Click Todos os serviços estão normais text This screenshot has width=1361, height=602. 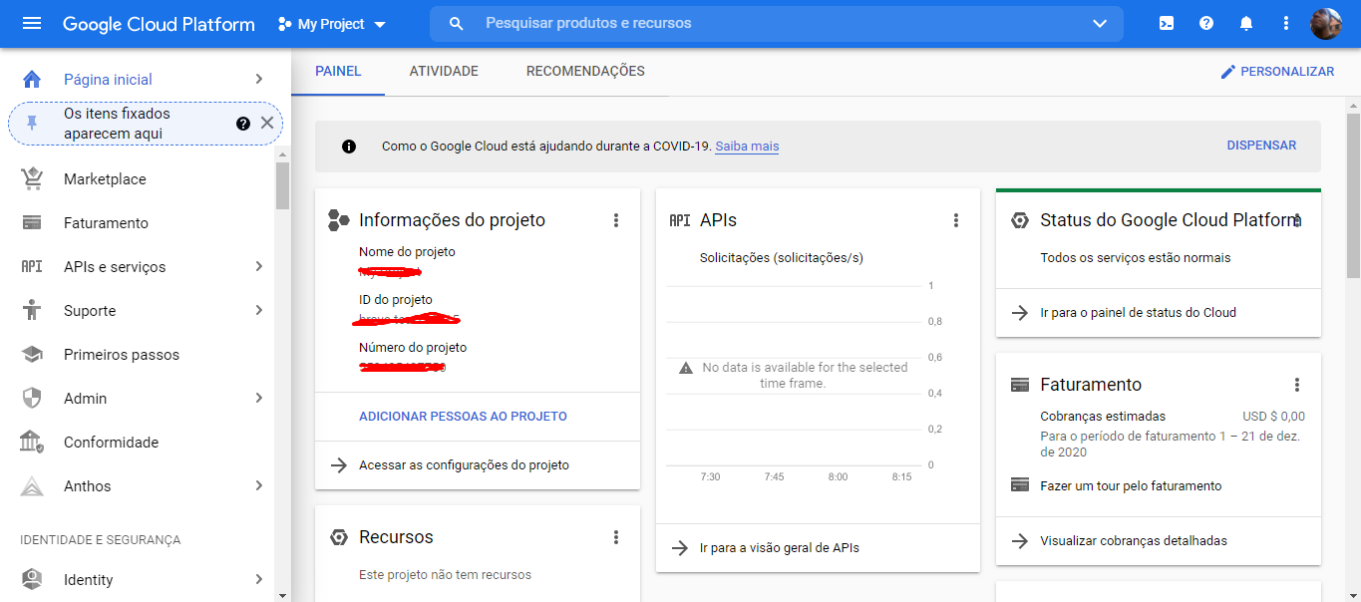point(1136,258)
